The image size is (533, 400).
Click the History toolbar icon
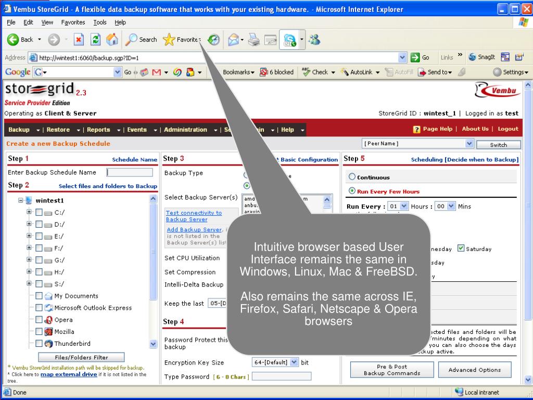[x=213, y=40]
